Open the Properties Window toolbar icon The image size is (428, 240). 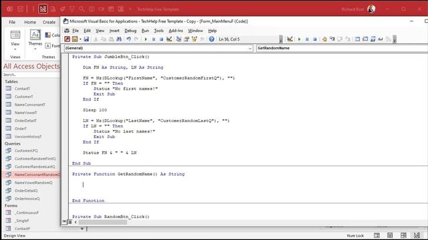[187, 39]
